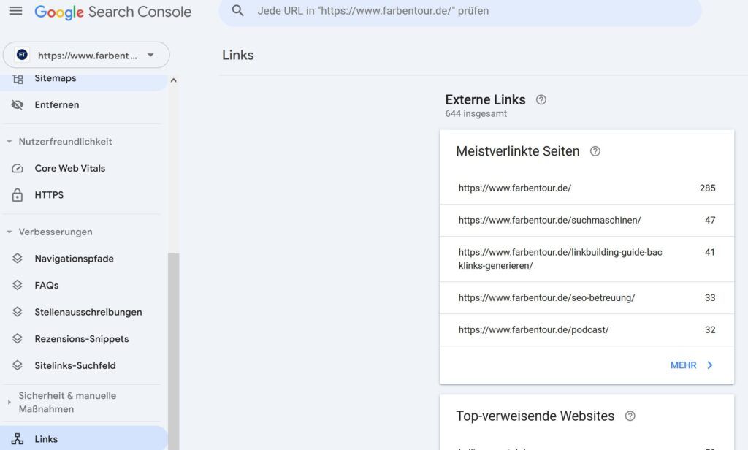Click the FT property favicon

tap(22, 55)
